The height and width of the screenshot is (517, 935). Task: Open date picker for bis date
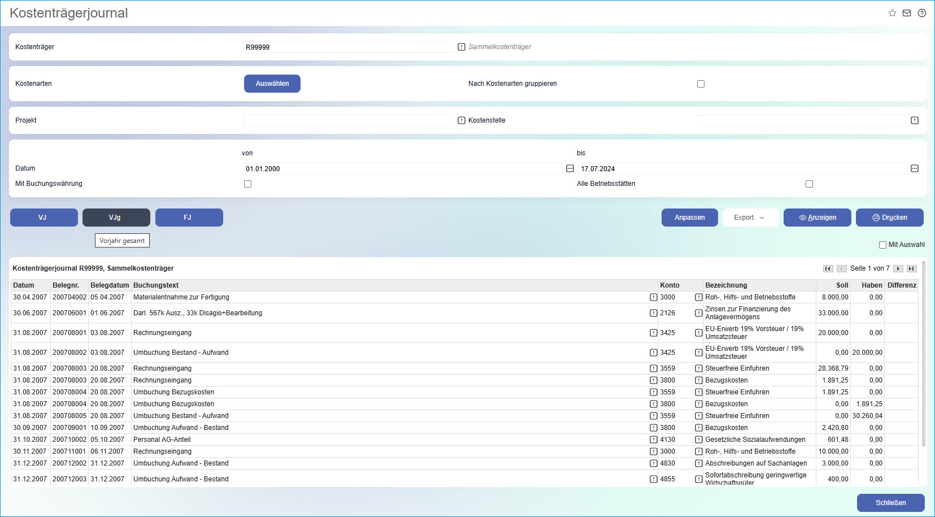tap(915, 169)
